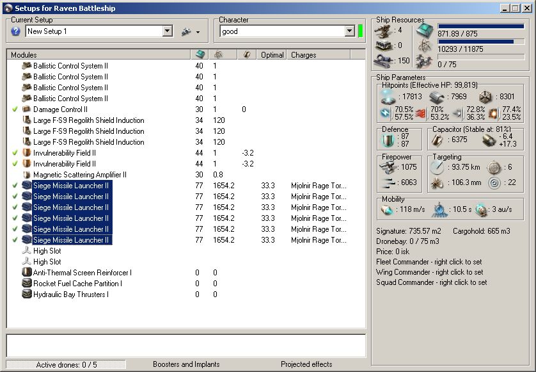Toggle first Siege Missile Launcher II checkmark
The height and width of the screenshot is (372, 536).
click(15, 186)
